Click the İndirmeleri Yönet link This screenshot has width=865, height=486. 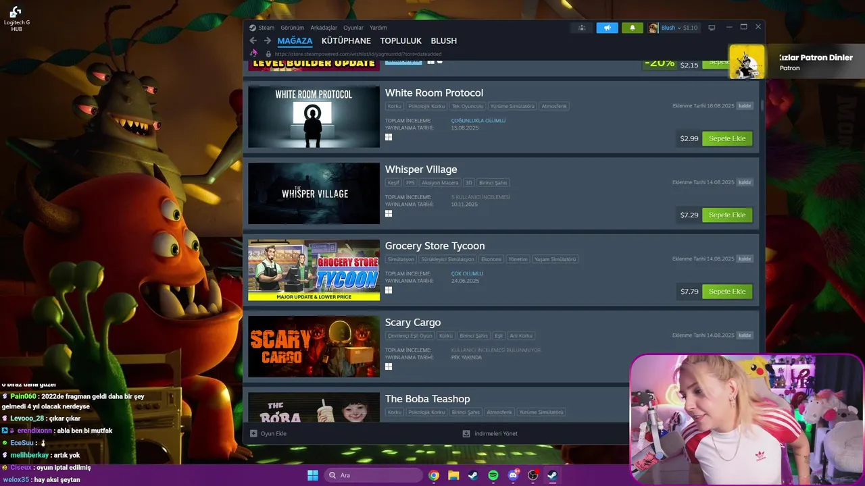[x=496, y=433]
